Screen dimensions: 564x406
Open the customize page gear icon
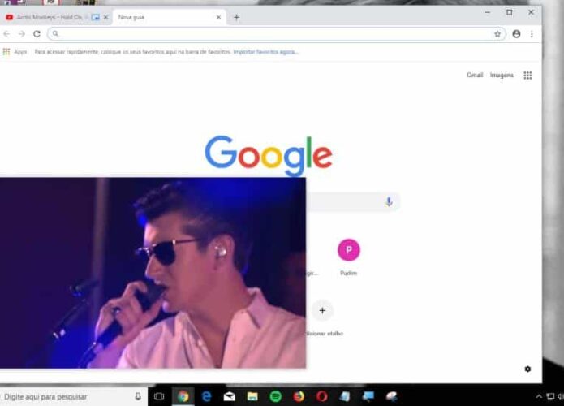point(527,369)
